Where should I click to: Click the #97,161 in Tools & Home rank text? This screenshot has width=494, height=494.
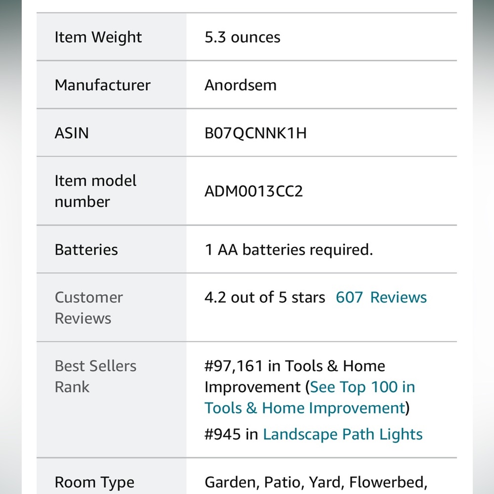(x=294, y=366)
